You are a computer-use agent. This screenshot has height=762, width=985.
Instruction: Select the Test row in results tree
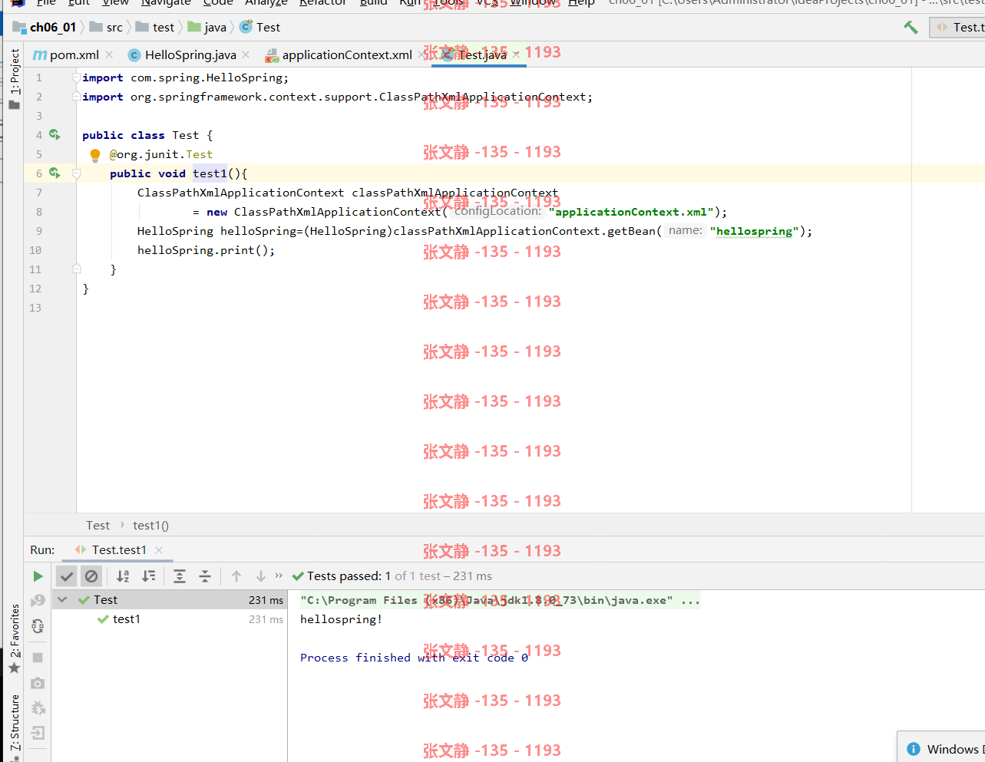tap(169, 600)
